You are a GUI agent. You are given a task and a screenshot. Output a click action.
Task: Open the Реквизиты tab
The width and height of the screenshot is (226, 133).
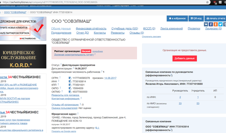coord(117,33)
